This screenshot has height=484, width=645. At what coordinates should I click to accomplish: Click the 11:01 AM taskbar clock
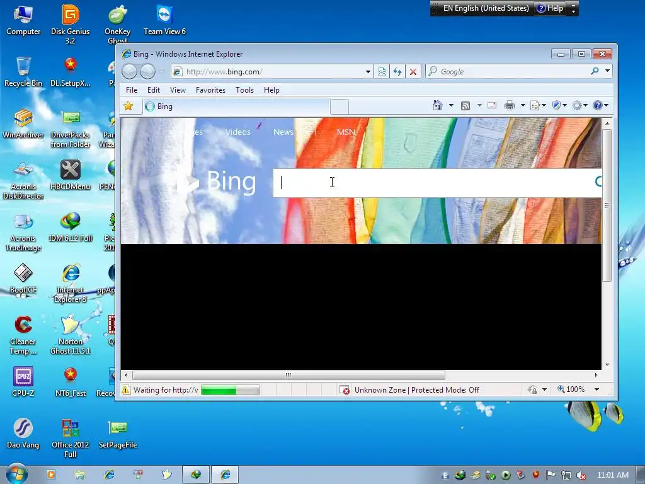point(612,475)
